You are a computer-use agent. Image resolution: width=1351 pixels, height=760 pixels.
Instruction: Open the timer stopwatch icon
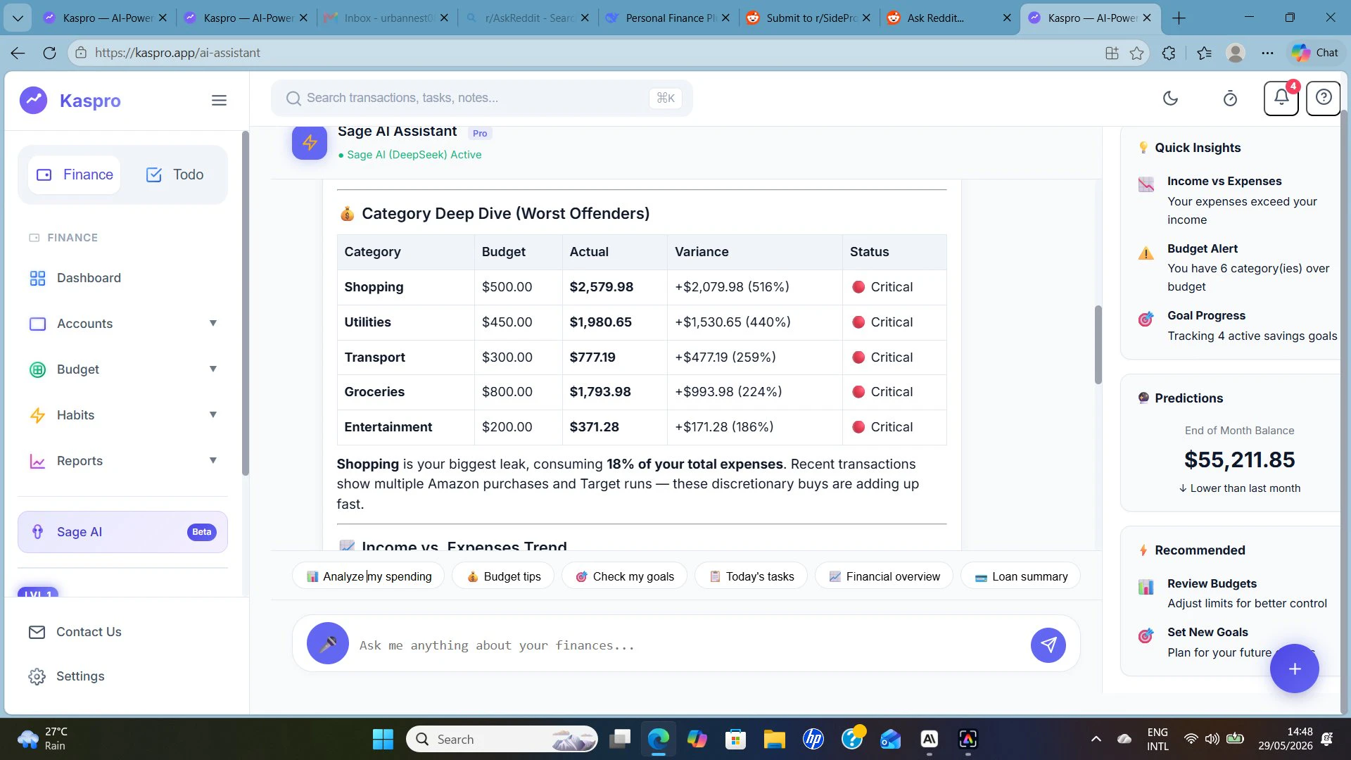[1230, 99]
